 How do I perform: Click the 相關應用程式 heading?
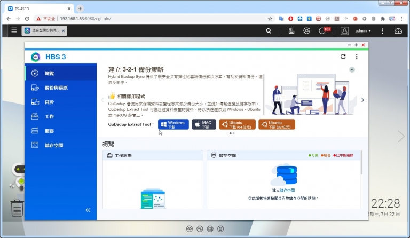click(x=131, y=97)
